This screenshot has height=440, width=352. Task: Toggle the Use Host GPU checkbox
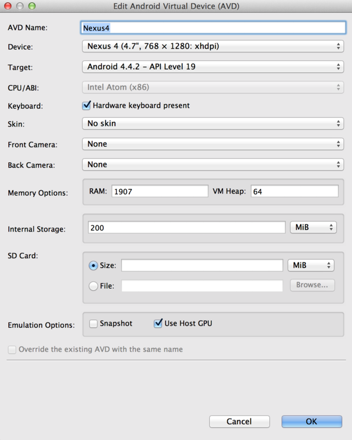158,323
